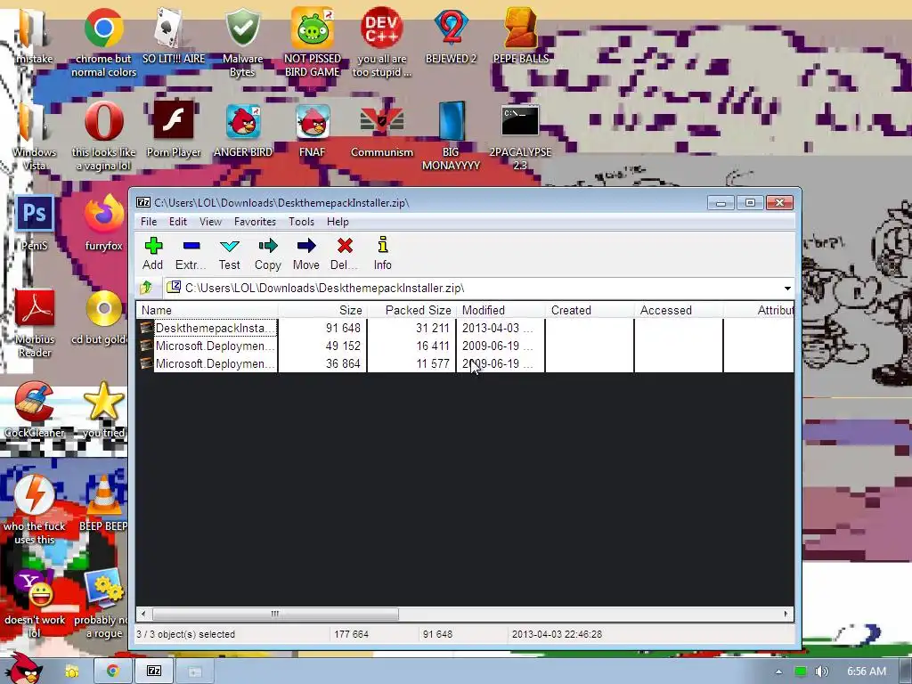Sort by Created column header

[590, 310]
